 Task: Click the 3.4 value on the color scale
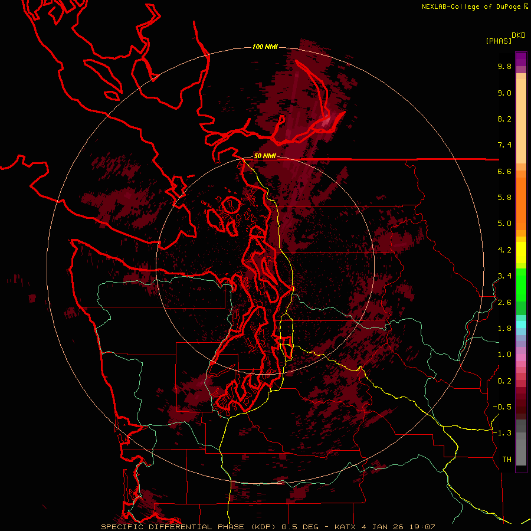[x=504, y=276]
